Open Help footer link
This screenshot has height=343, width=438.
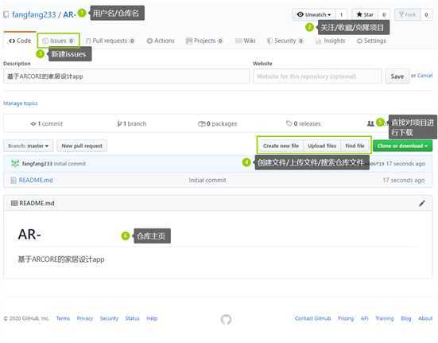[152, 318]
